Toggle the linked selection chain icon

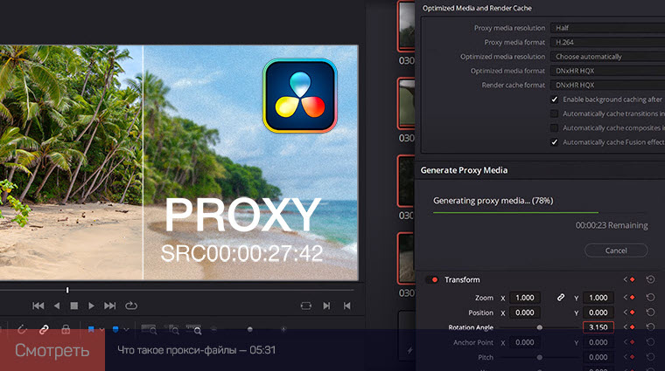(44, 330)
